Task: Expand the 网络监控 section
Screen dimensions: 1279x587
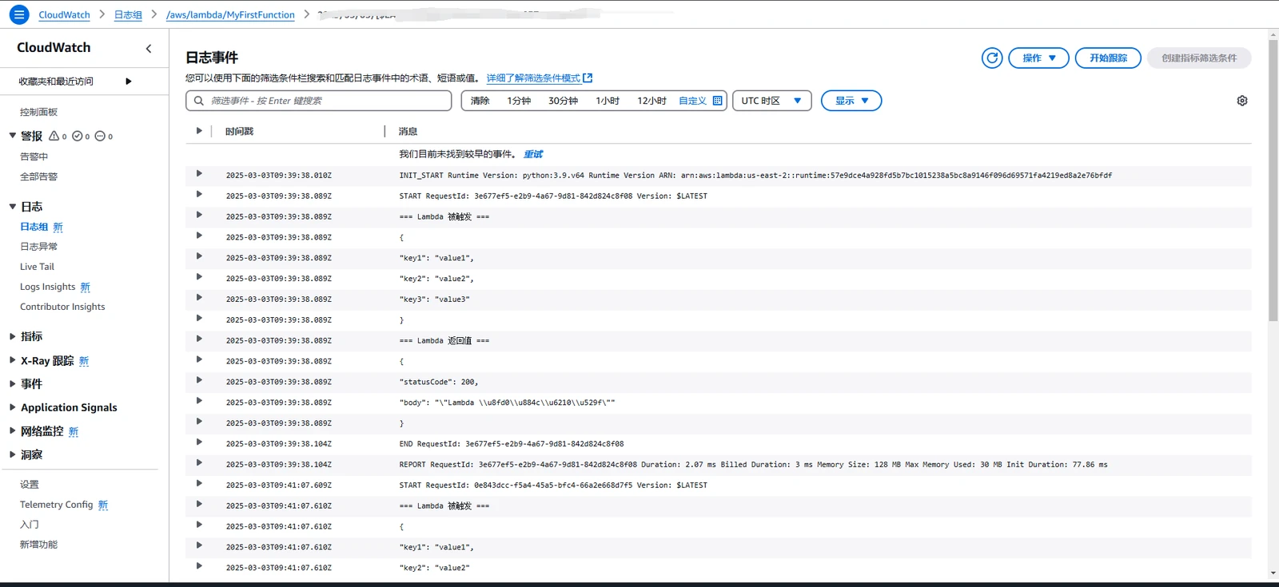Action: tap(13, 430)
